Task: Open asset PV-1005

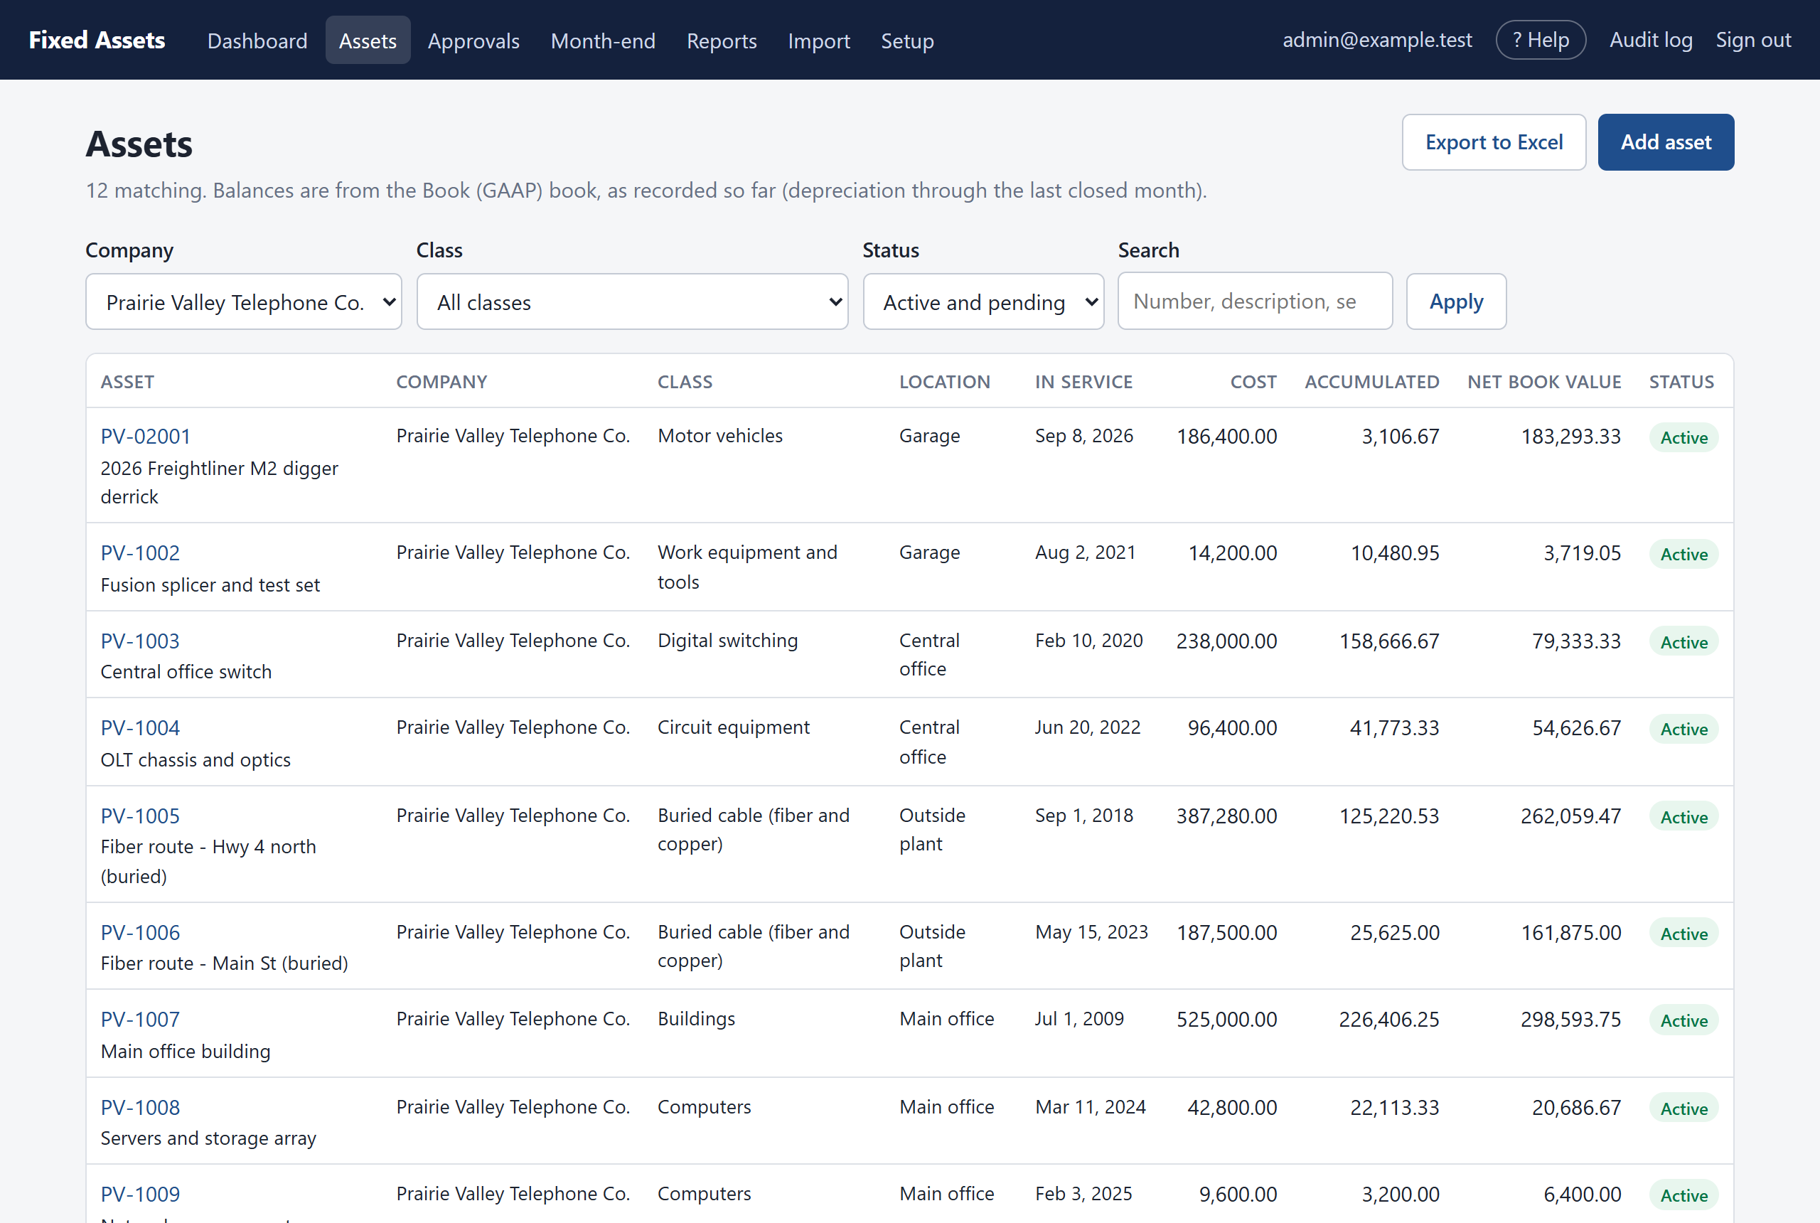Action: pos(140,816)
